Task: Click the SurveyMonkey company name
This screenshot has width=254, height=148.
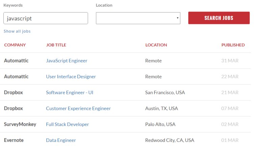Action: (20, 124)
